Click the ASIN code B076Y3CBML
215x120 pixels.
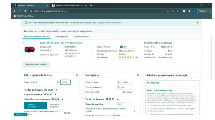(x=70, y=47)
